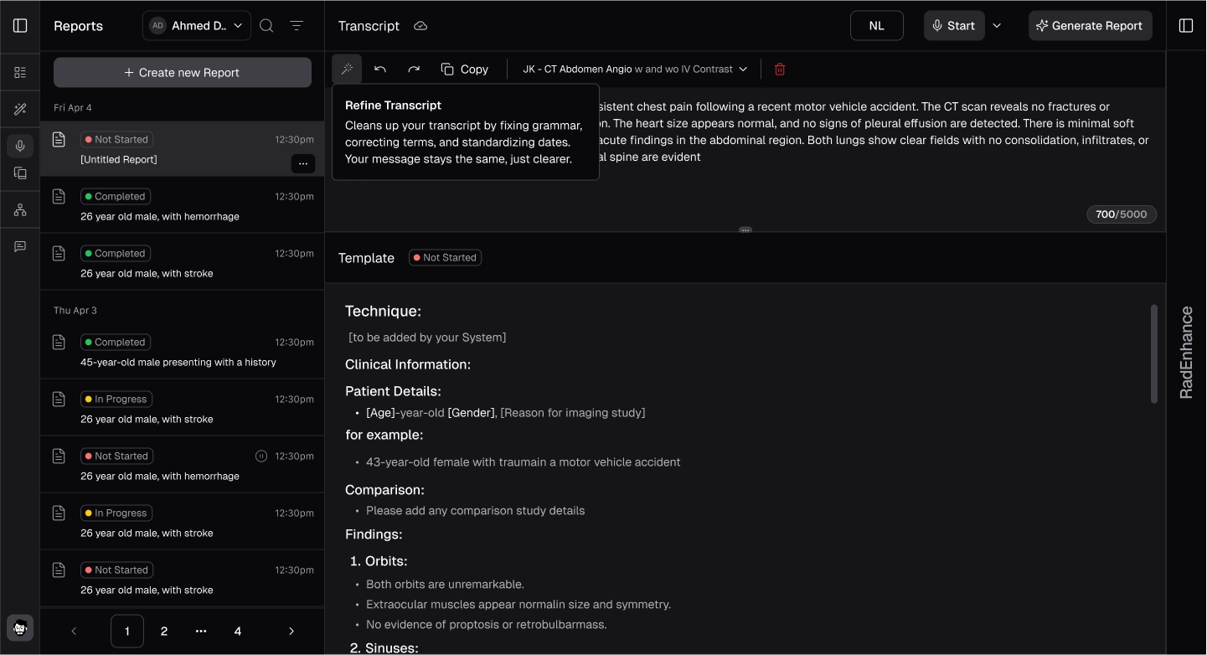This screenshot has height=655, width=1207.
Task: Go to previous page of reports
Action: click(74, 632)
